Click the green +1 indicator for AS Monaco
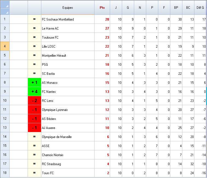This screenshot has width=207, height=178. click(x=34, y=83)
